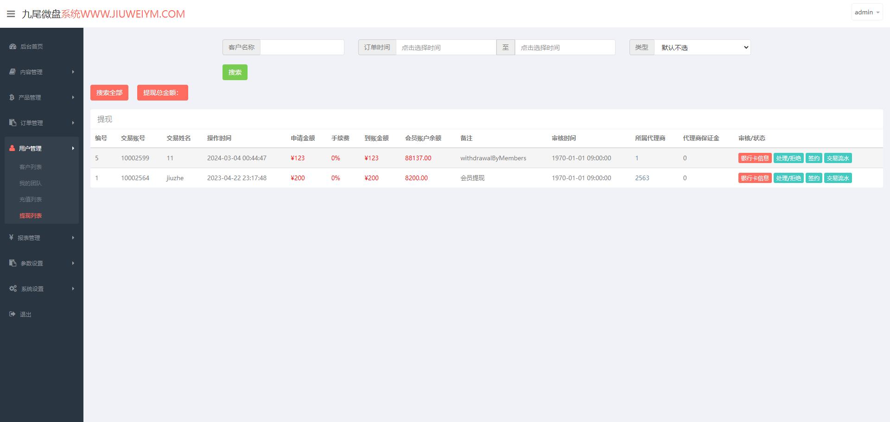
Task: Expand the 产品管理 submenu arrow
Action: coord(73,97)
